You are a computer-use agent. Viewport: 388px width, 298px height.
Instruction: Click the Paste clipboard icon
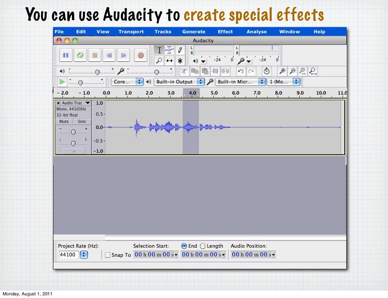click(x=205, y=71)
